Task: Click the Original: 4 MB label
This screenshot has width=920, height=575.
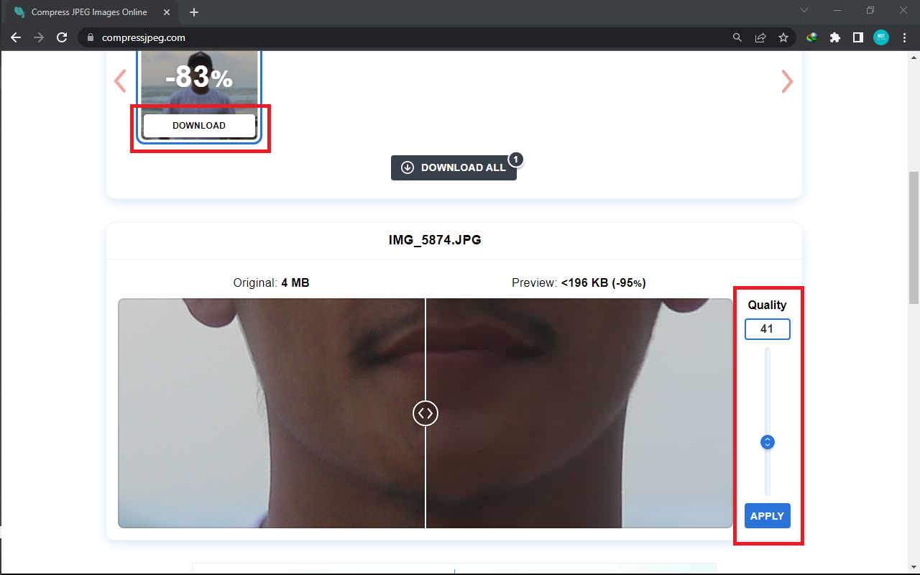Action: [271, 283]
